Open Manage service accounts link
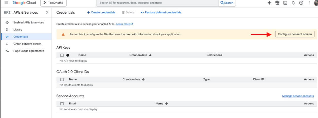The height and width of the screenshot is (118, 318). (x=298, y=96)
